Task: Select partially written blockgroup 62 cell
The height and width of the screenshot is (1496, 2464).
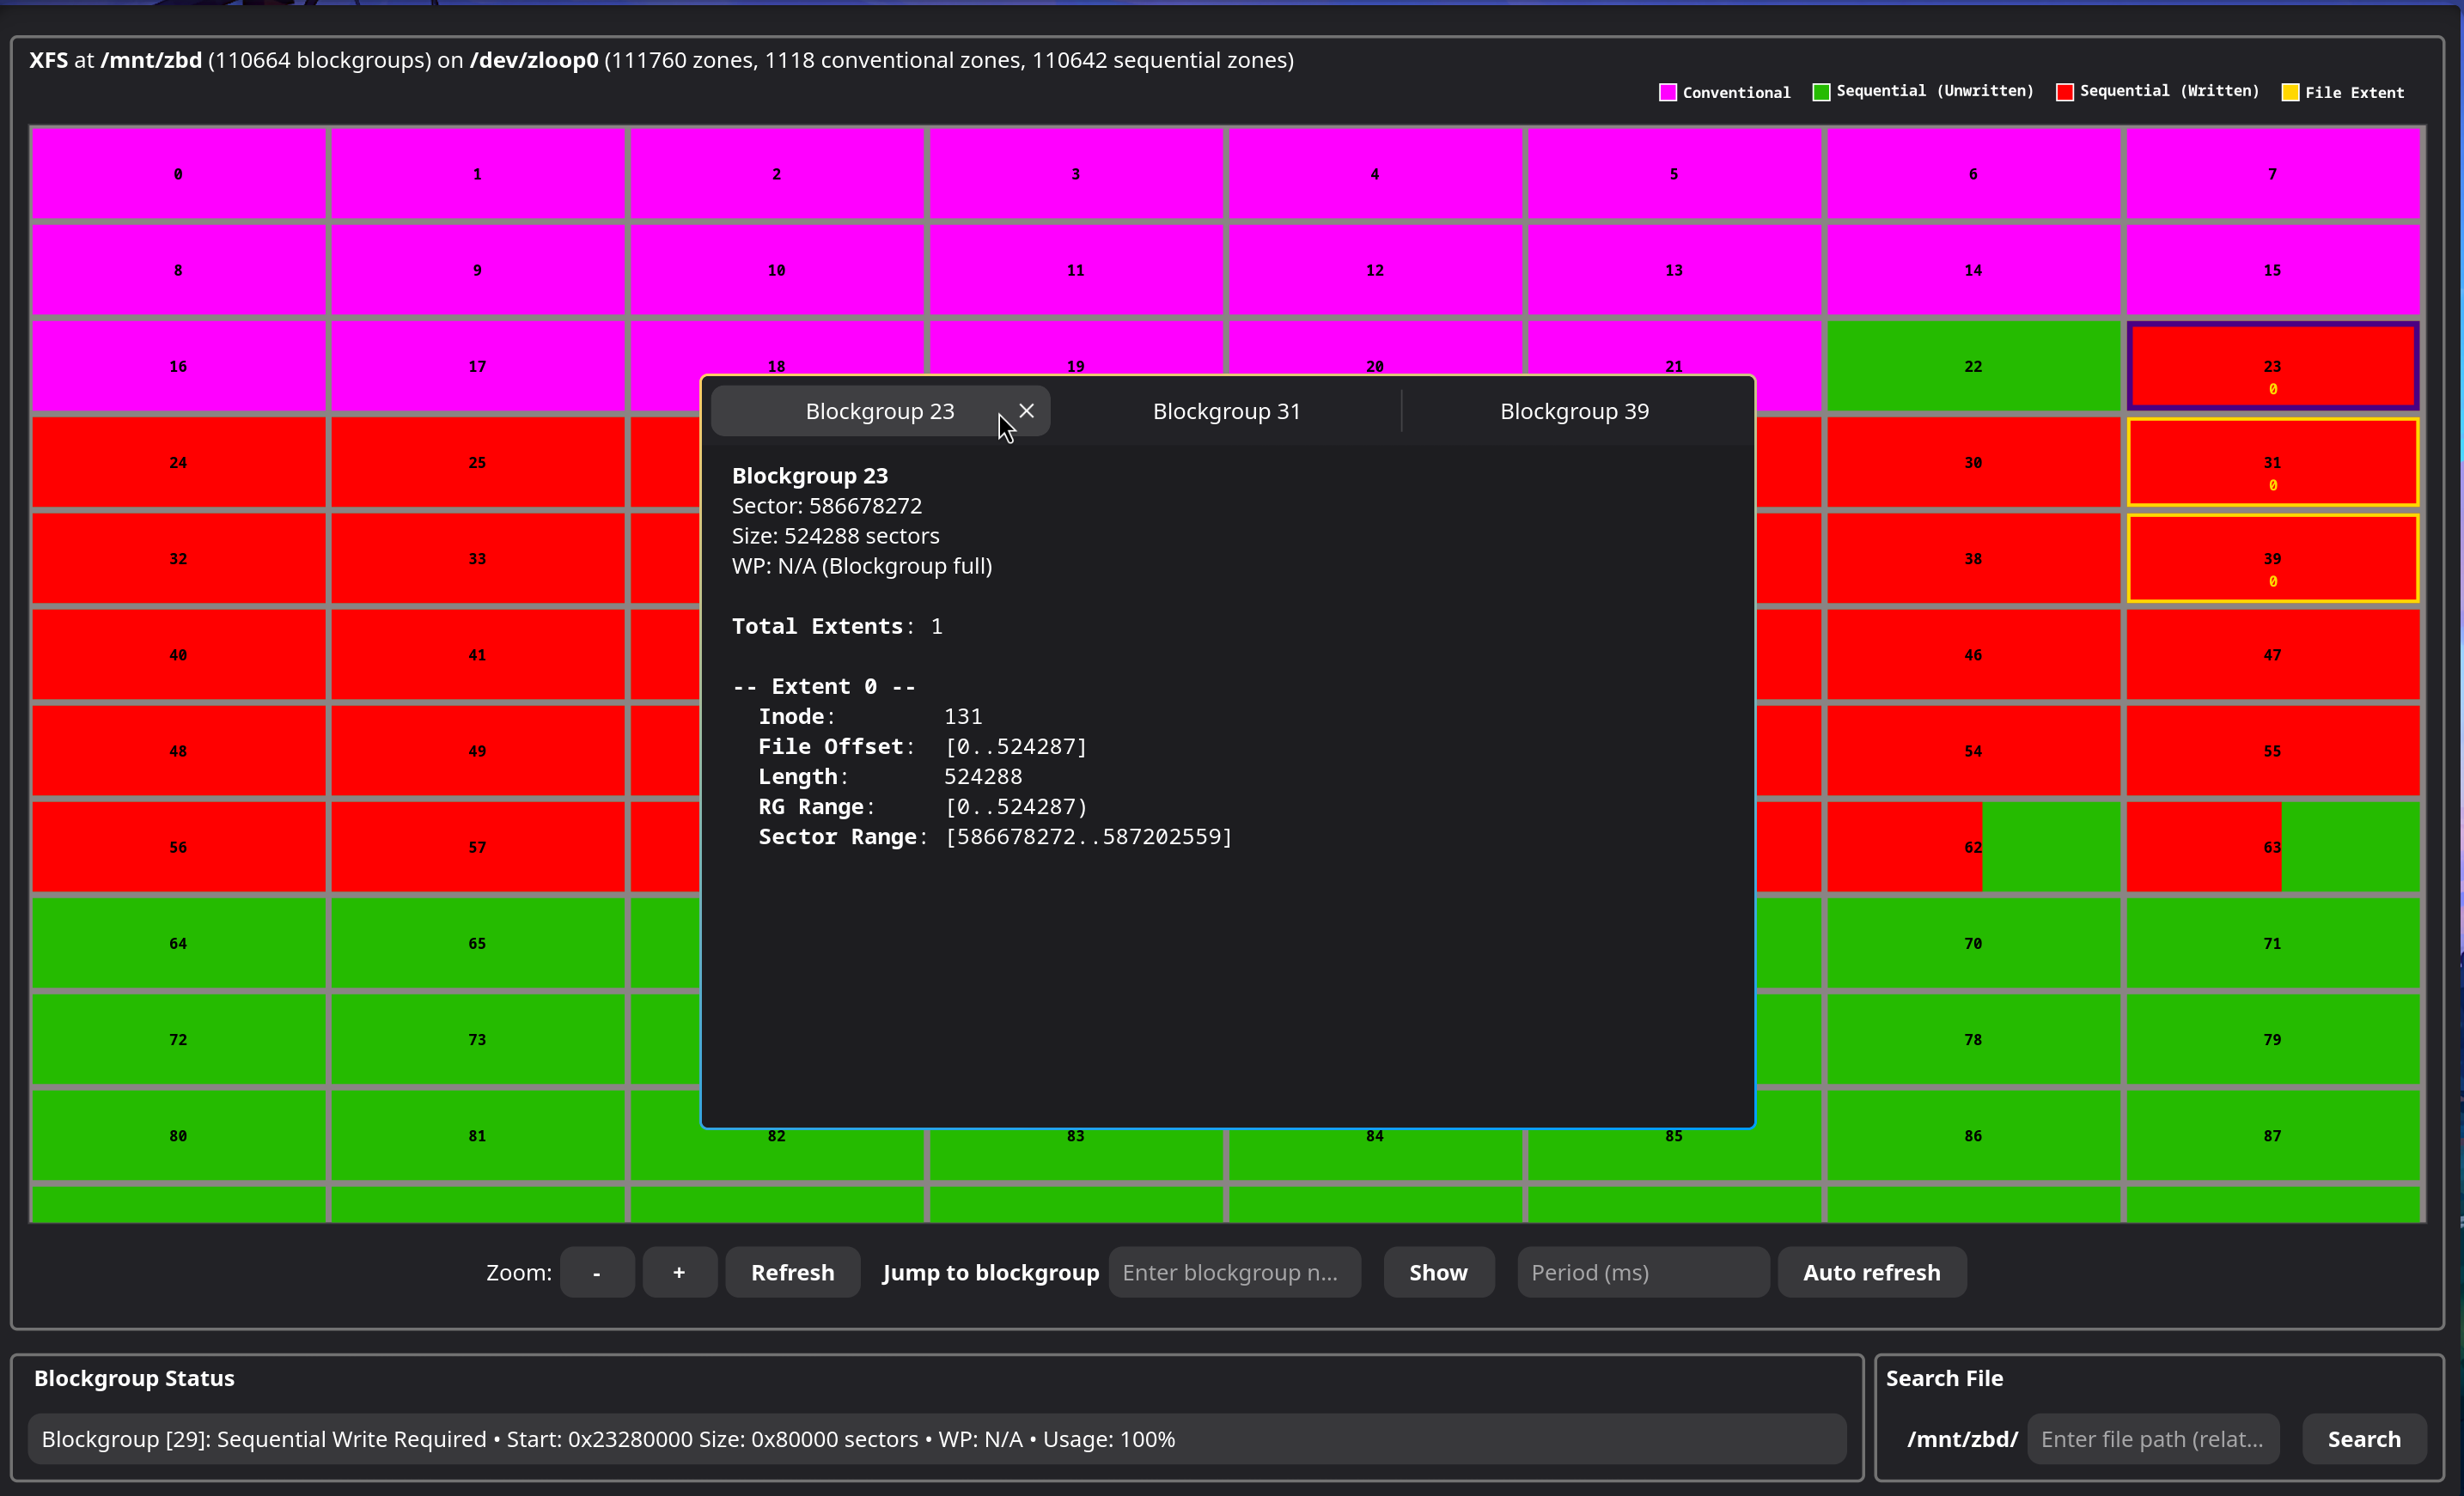Action: [x=1972, y=847]
